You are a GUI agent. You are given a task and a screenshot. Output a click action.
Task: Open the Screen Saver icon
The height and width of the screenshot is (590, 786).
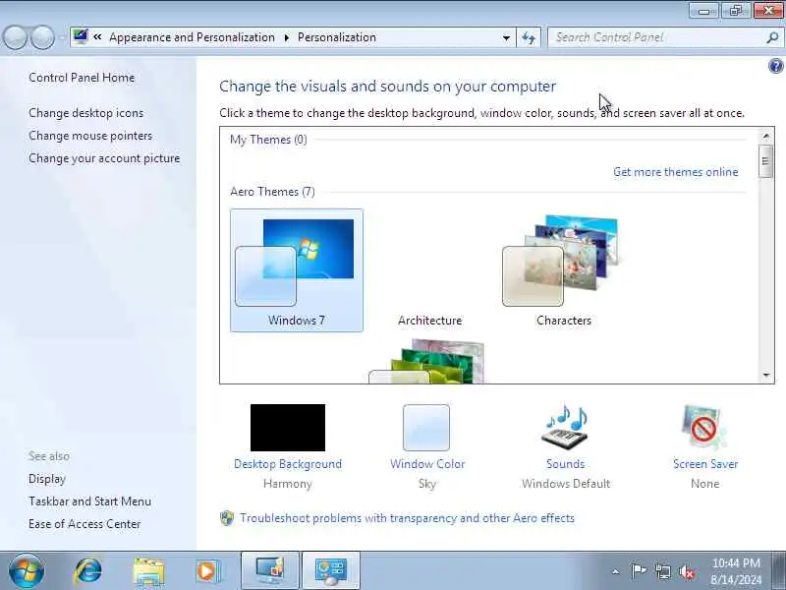click(x=704, y=427)
